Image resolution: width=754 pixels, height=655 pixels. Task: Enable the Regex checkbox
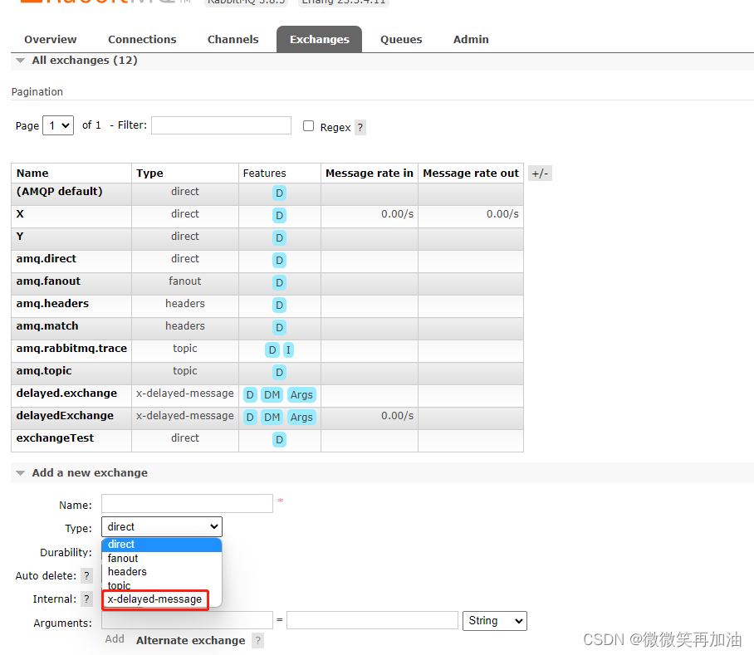[x=308, y=126]
